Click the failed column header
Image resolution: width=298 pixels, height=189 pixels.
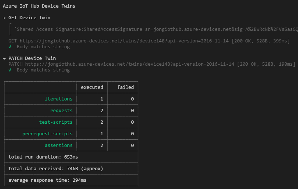point(125,87)
